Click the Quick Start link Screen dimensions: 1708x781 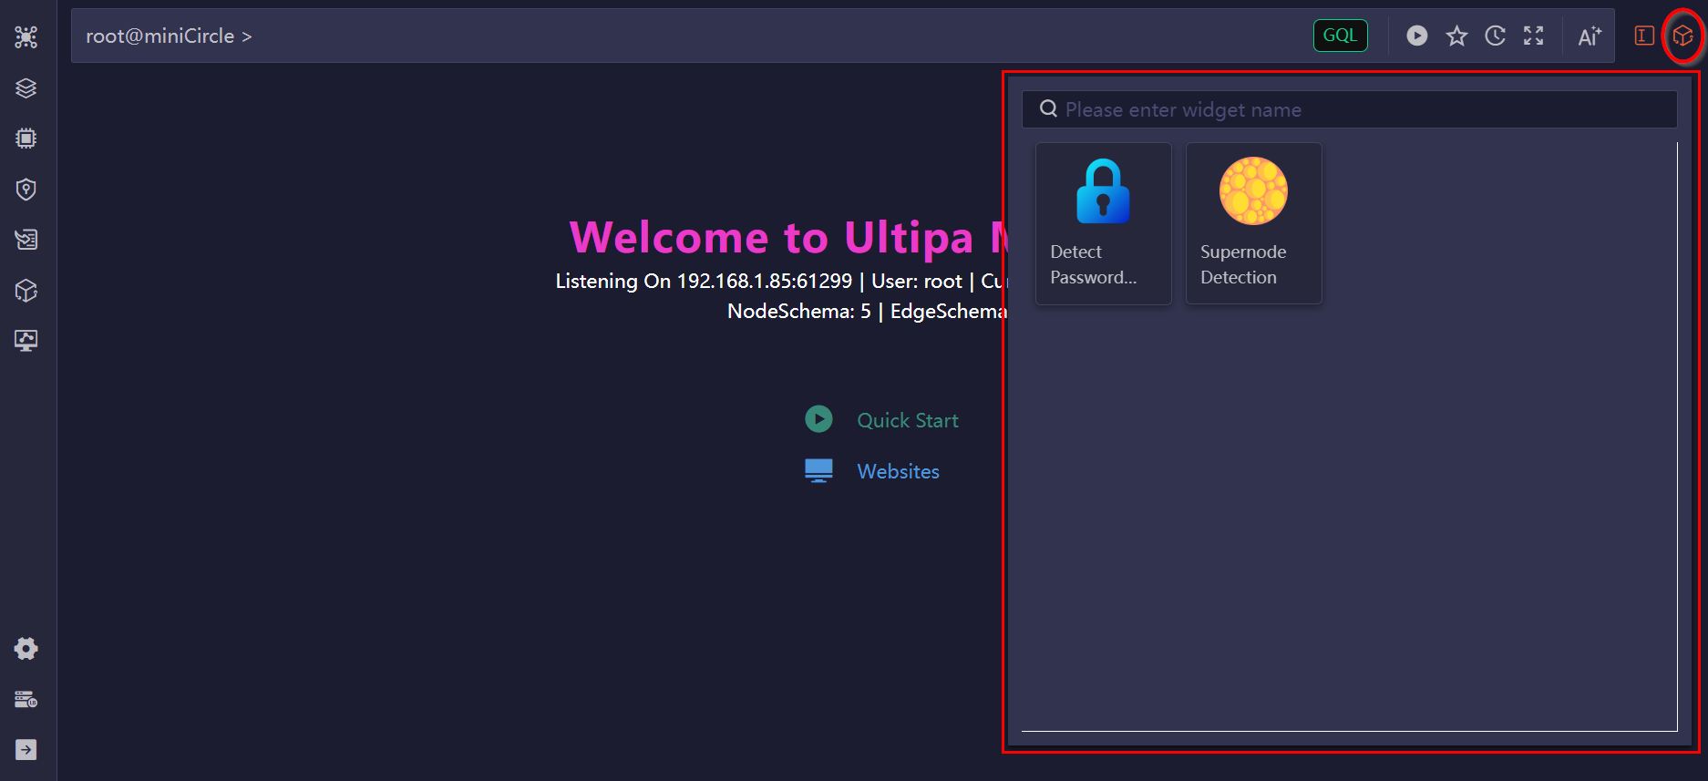pyautogui.click(x=907, y=420)
